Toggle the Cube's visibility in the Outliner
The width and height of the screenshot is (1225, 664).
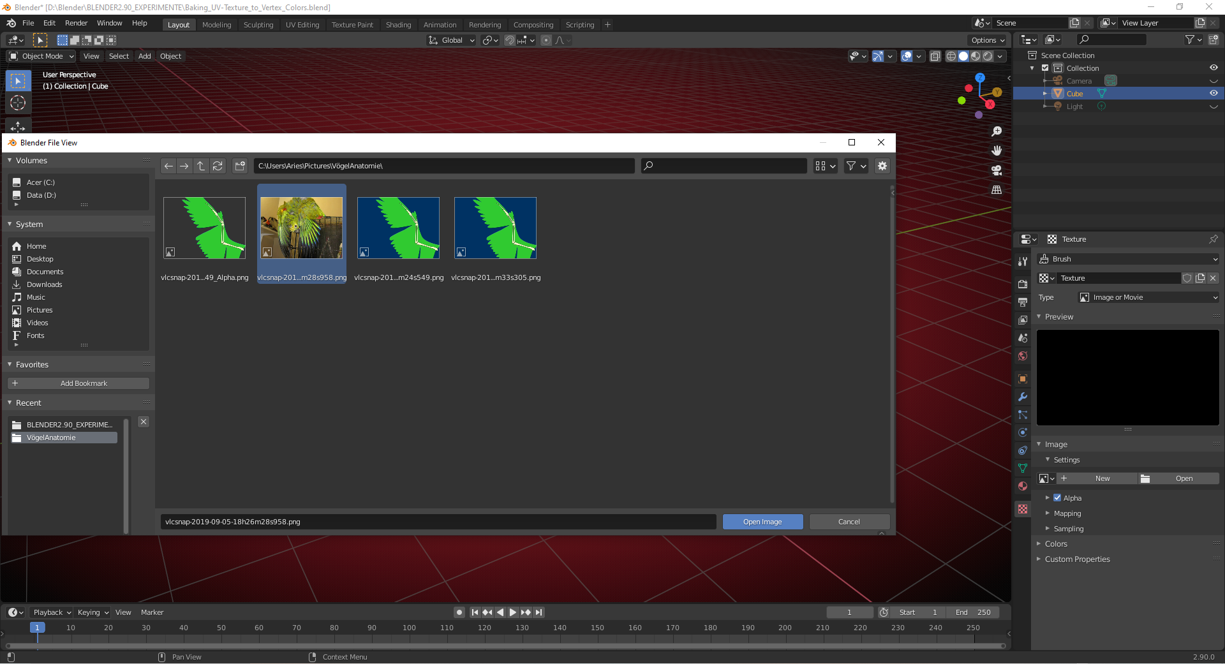tap(1214, 93)
